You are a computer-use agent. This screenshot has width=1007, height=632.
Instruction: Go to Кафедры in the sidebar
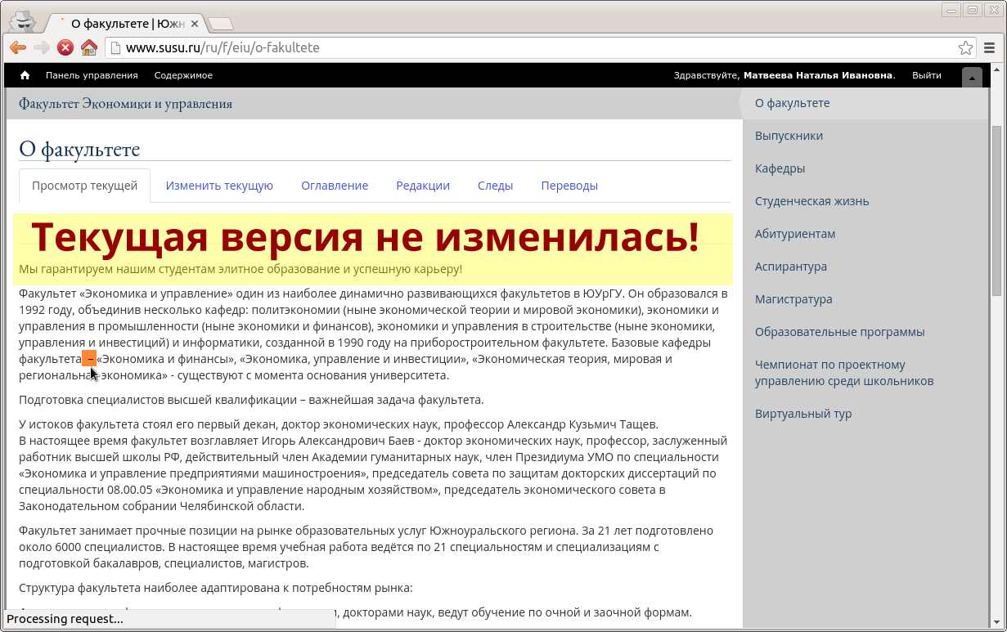[x=780, y=168]
